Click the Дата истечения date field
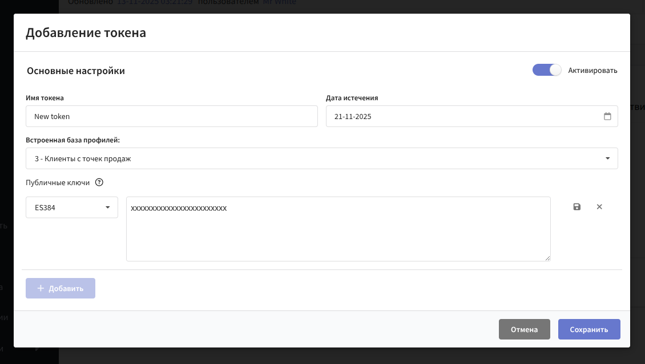645x364 pixels. pos(462,116)
